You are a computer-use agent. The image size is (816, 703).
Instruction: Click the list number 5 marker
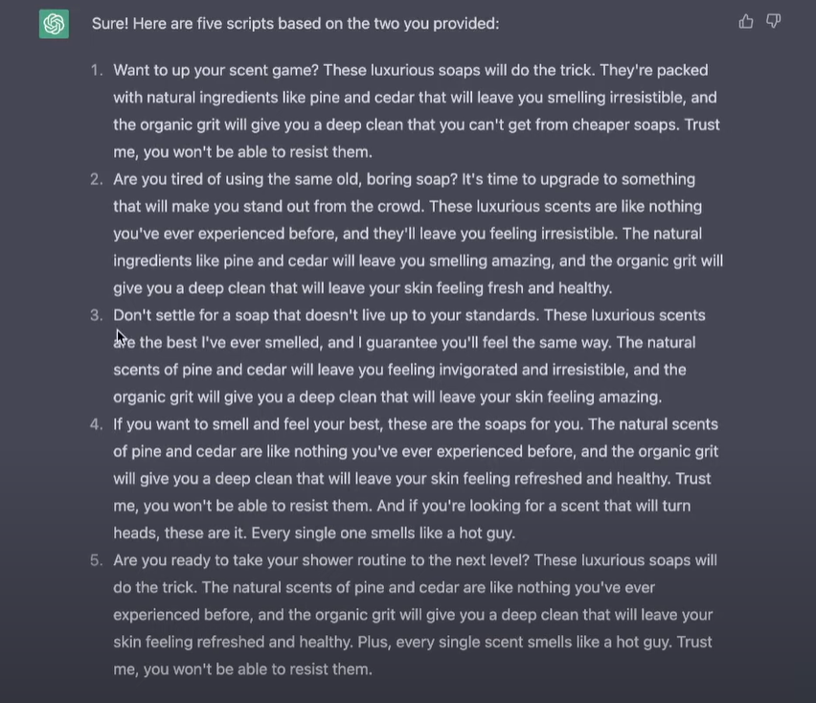96,560
